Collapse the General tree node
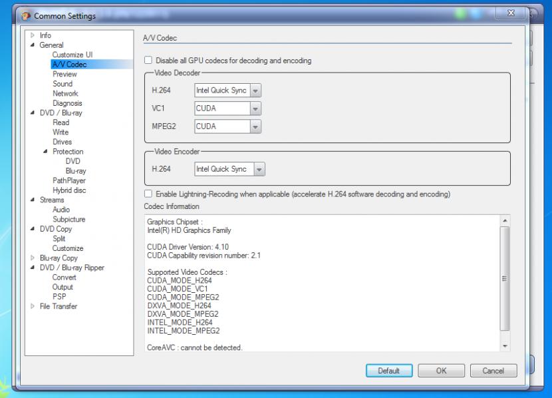The height and width of the screenshot is (398, 552). click(x=33, y=45)
